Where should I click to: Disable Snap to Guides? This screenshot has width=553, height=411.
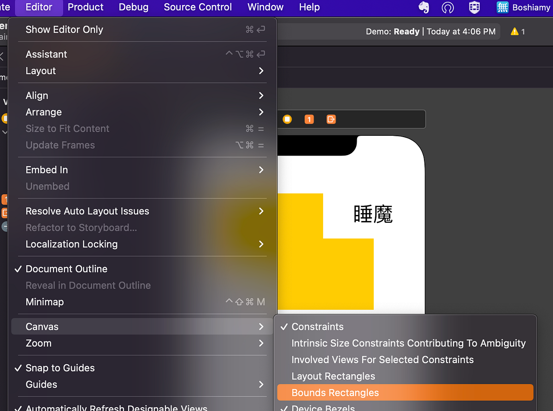click(60, 368)
